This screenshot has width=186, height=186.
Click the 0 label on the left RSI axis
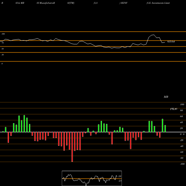[2, 64]
